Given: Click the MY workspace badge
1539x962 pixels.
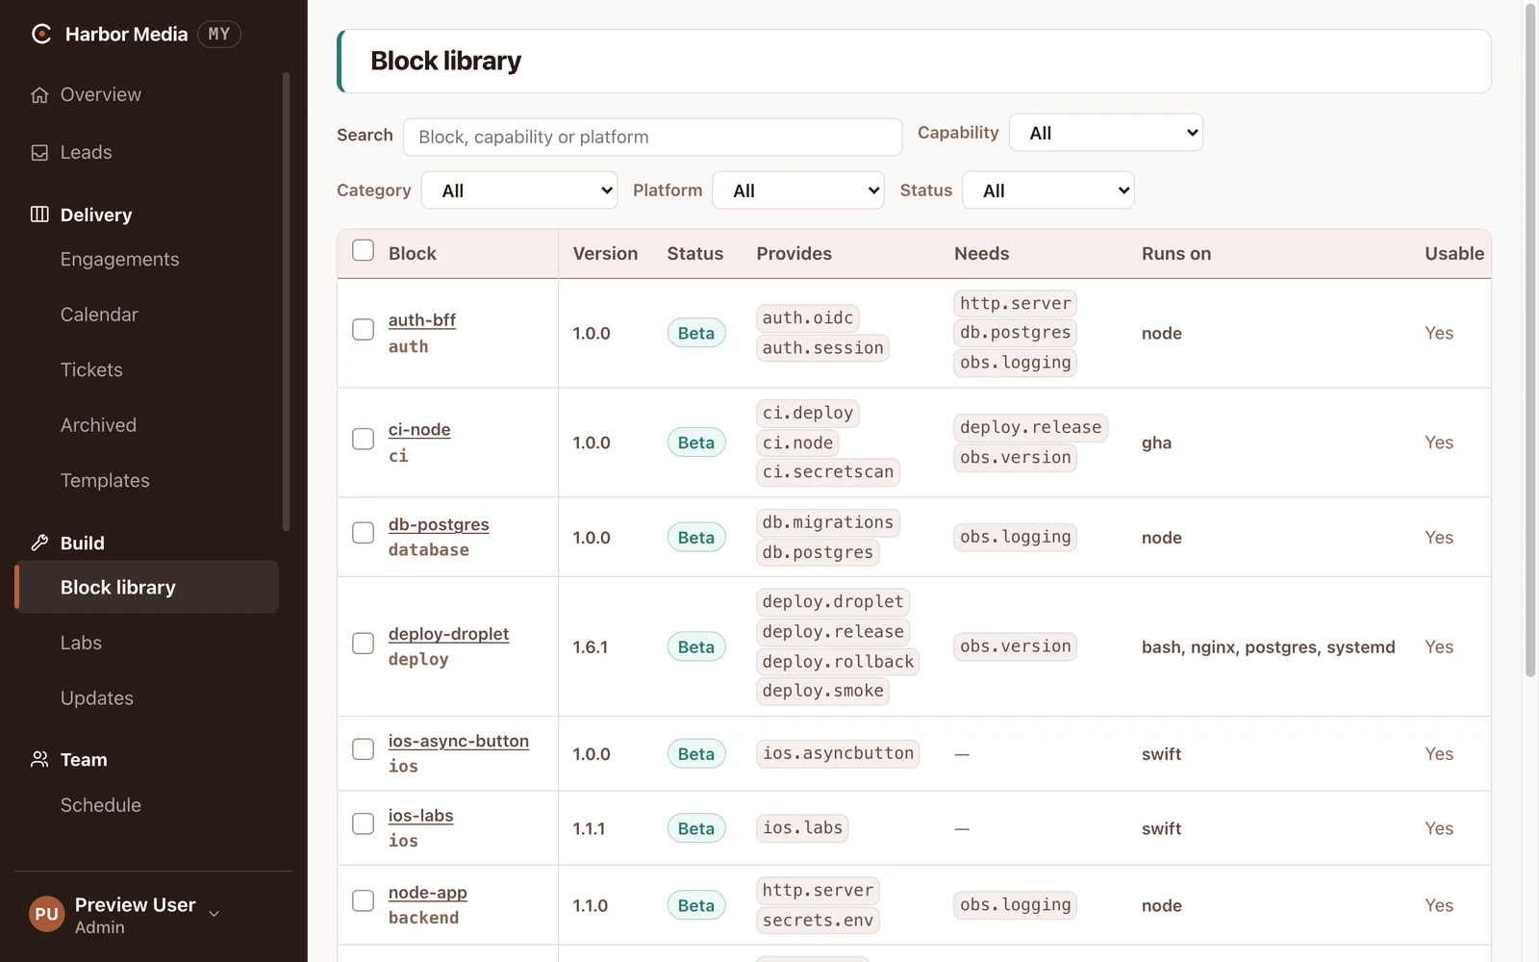Looking at the screenshot, I should pos(219,34).
